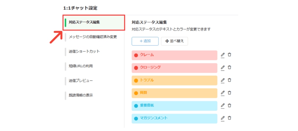Delete マガジンコメント status with trash icon
Image resolution: width=298 pixels, height=131 pixels.
click(229, 118)
